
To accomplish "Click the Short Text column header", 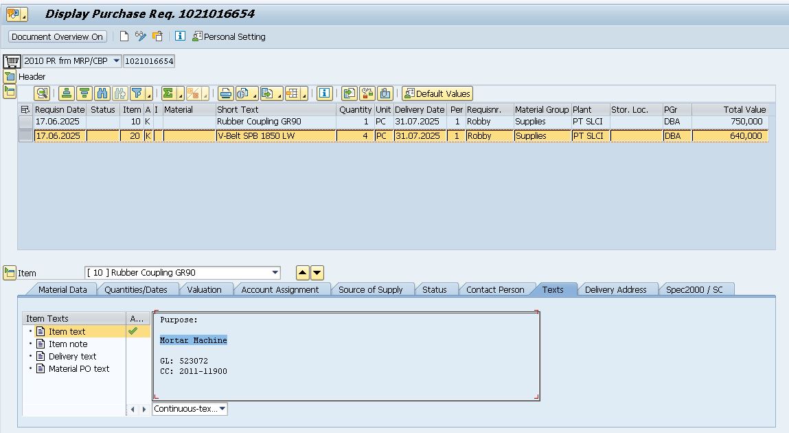I will click(275, 110).
